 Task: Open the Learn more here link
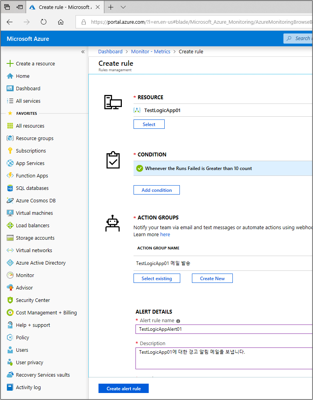165,235
